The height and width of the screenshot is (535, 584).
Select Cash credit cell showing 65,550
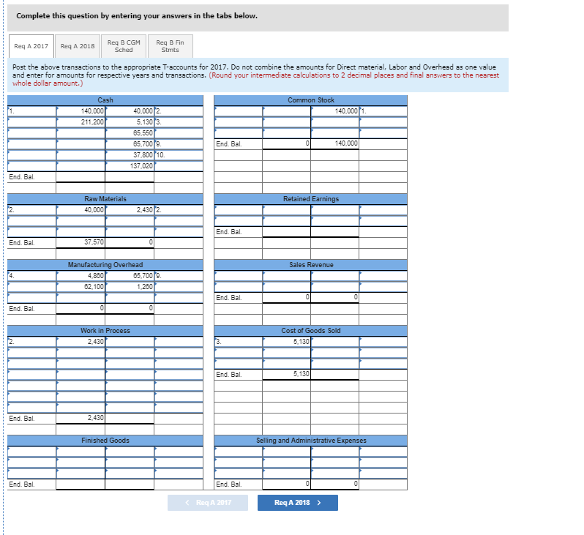point(130,133)
